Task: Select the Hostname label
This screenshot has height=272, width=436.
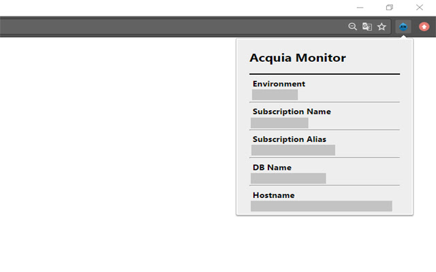Action: click(273, 195)
